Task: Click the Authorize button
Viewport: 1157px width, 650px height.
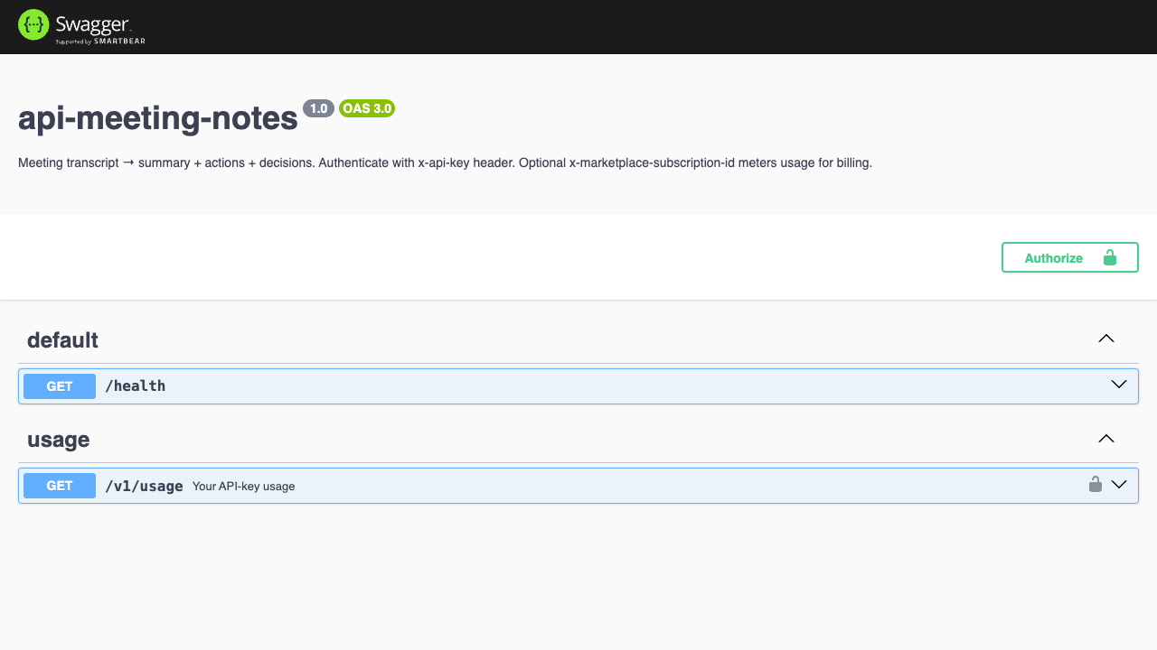Action: pos(1070,257)
